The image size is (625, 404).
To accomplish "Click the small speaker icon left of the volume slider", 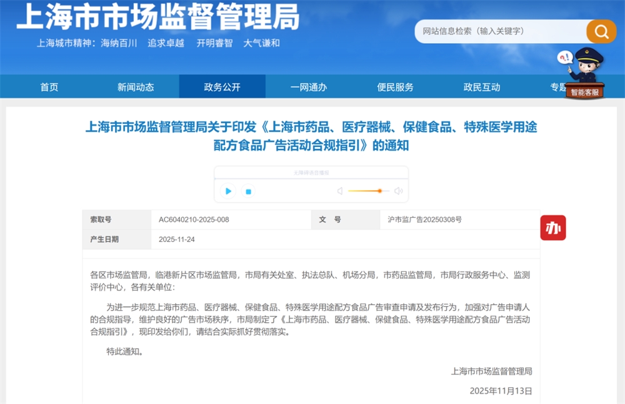I will point(339,191).
